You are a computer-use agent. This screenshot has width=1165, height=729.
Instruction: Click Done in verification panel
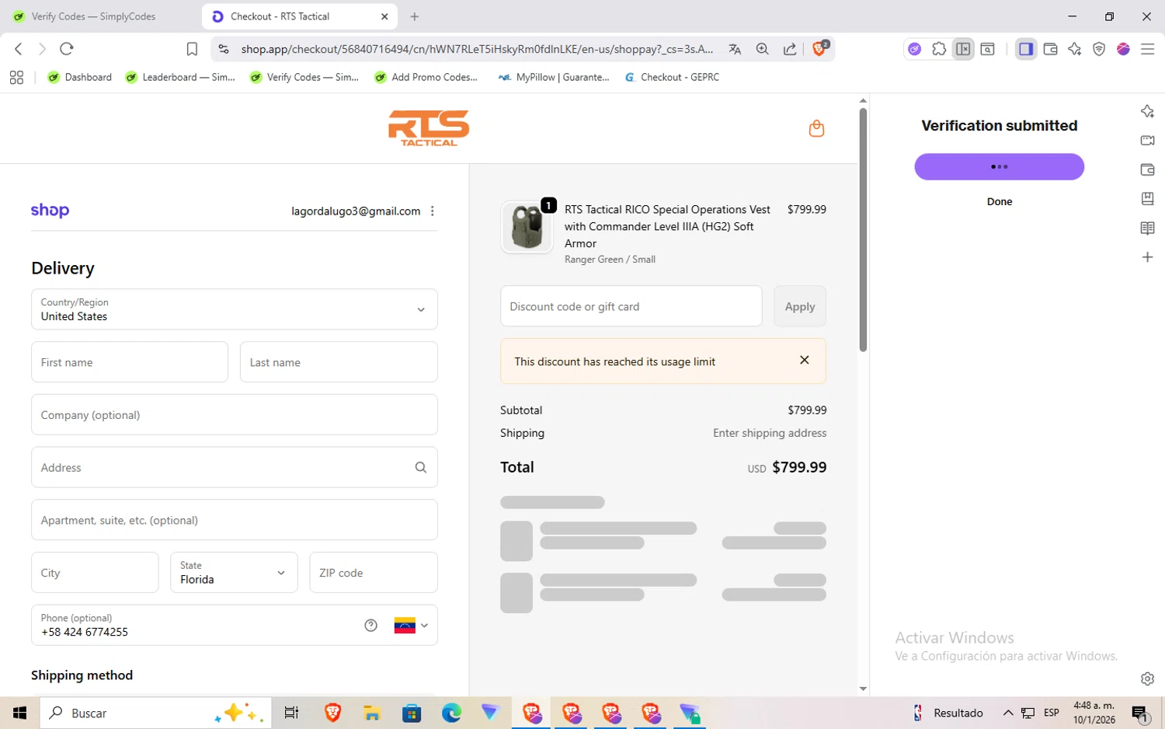coord(1000,201)
